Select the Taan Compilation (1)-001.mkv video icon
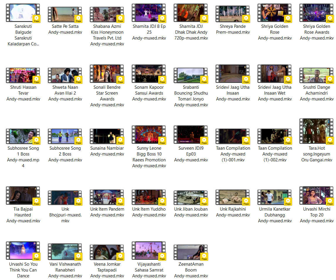The image size is (336, 280). 233,136
